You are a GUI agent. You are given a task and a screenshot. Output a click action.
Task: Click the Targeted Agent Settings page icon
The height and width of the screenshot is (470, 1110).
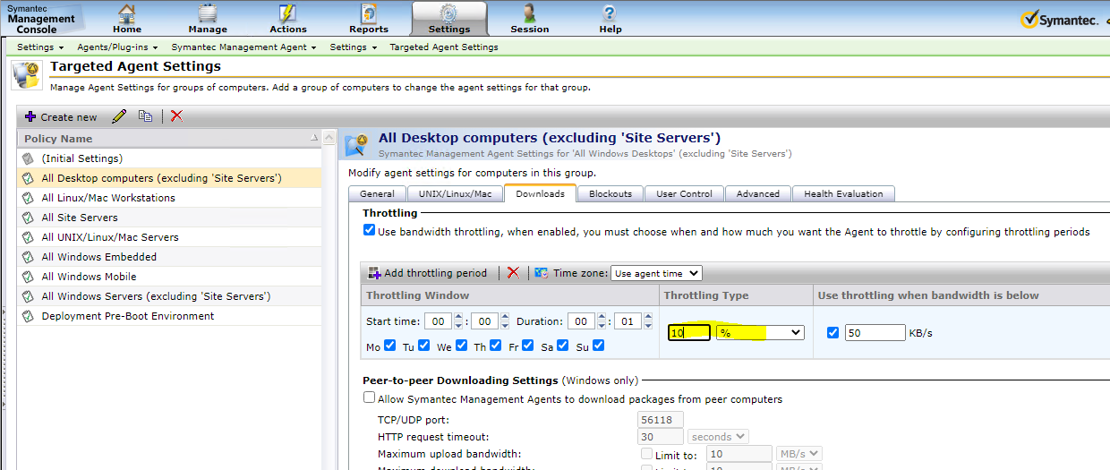point(27,75)
